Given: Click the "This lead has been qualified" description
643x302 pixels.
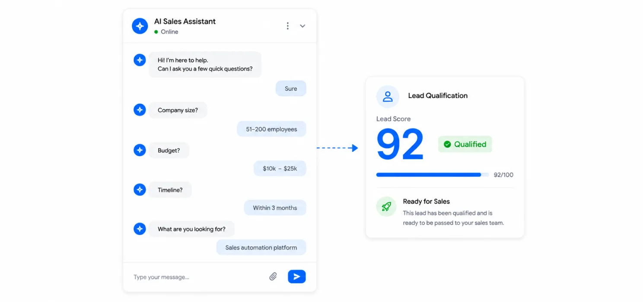Looking at the screenshot, I should pos(453,218).
